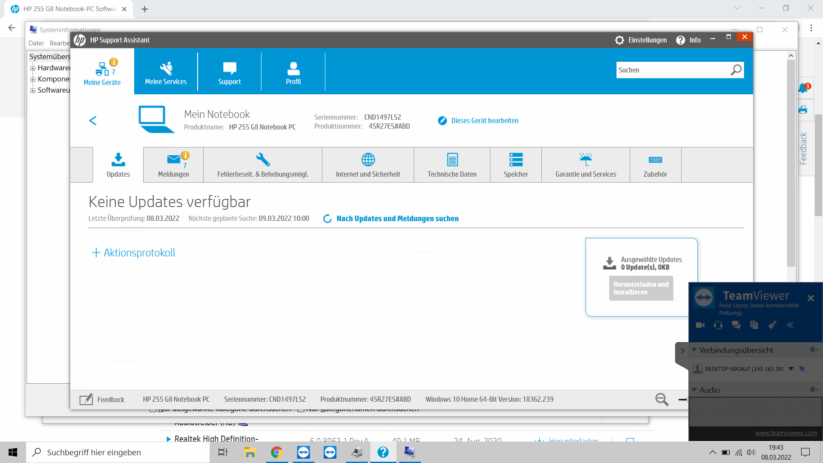
Task: Expand the Hardware tree node
Action: pos(33,68)
